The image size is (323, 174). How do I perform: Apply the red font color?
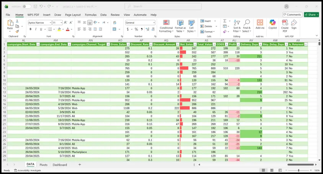click(x=68, y=29)
